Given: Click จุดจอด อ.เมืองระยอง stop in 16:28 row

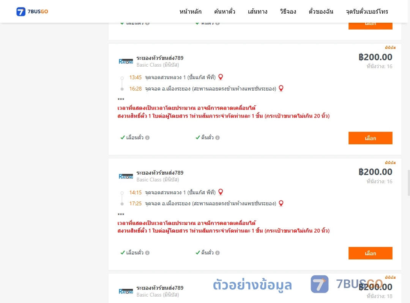Looking at the screenshot, I should 210,89.
